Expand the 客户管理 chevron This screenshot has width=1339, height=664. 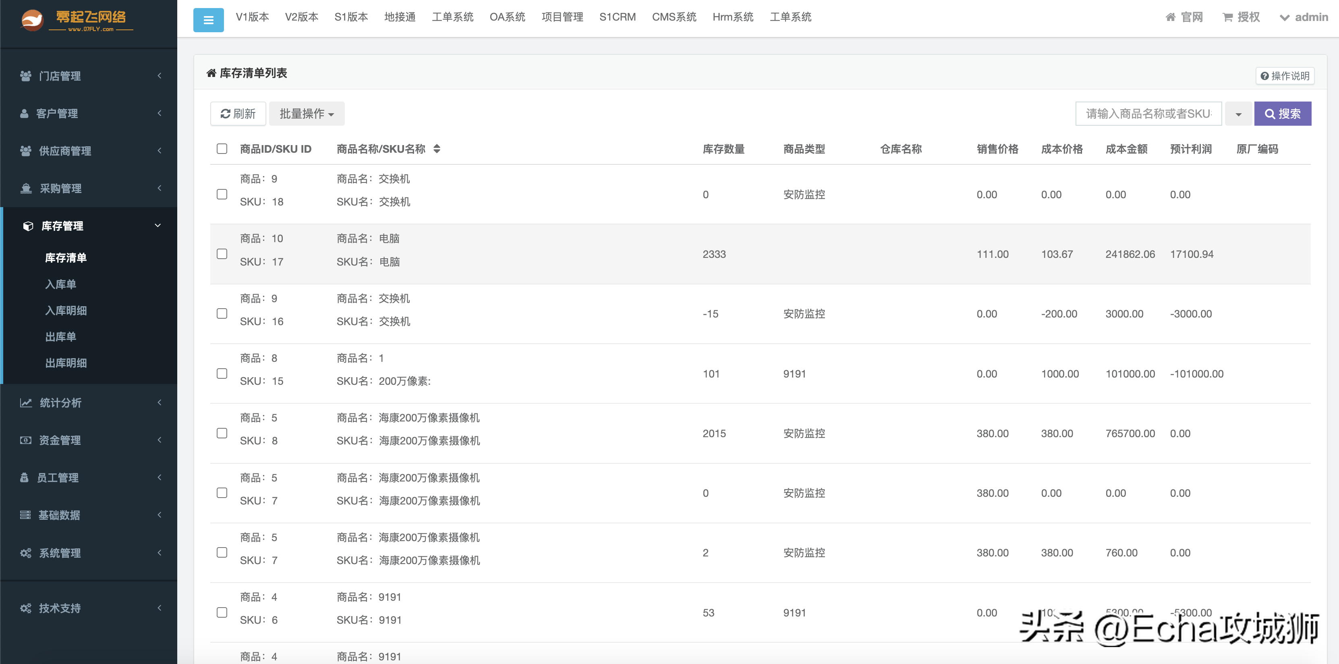[x=159, y=113]
